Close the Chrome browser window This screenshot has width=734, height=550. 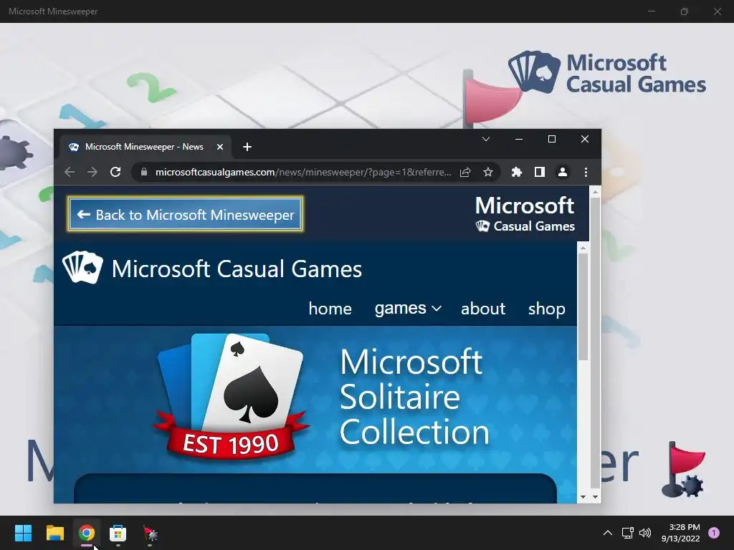[585, 139]
